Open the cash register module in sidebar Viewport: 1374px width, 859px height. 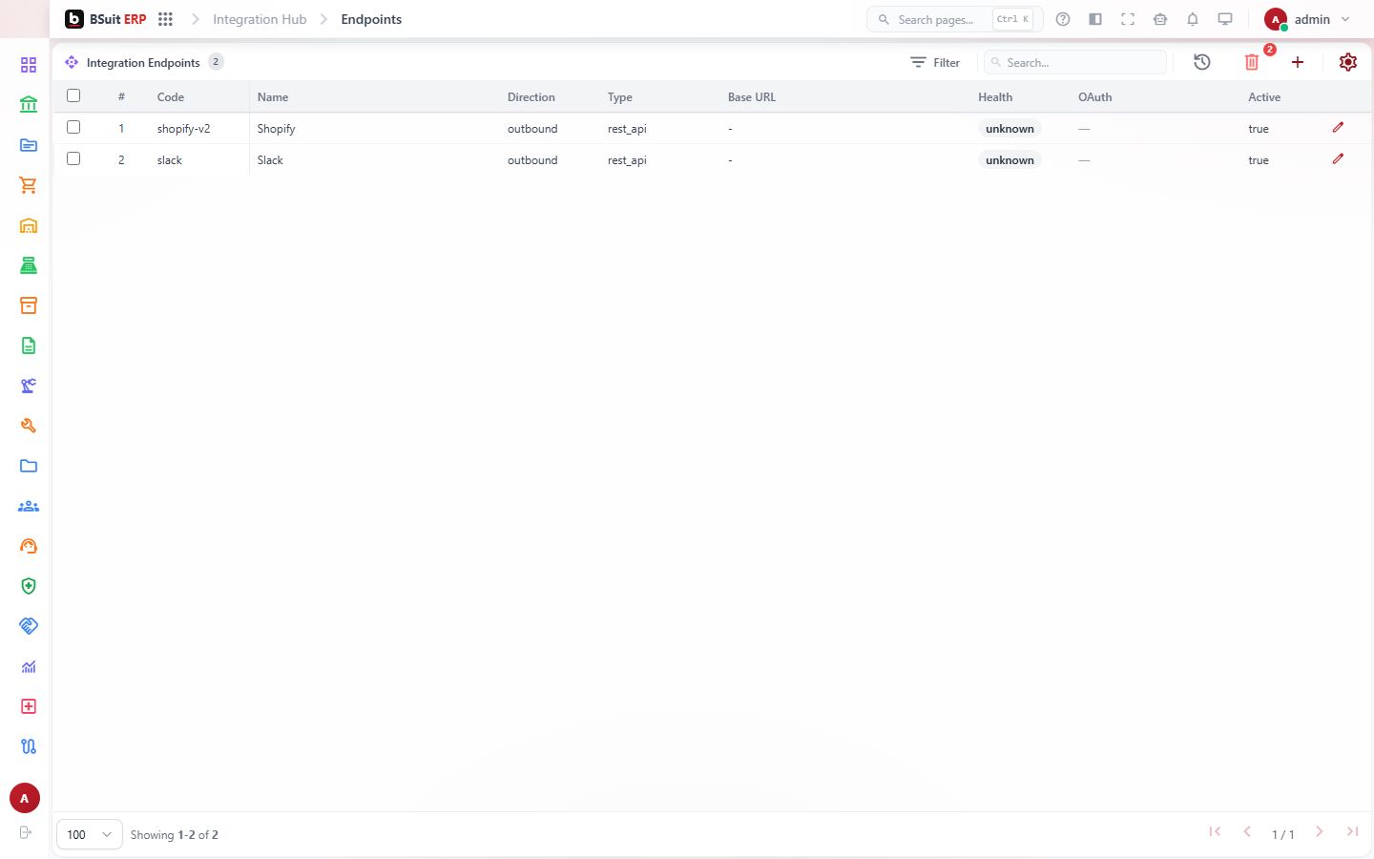pos(29,265)
